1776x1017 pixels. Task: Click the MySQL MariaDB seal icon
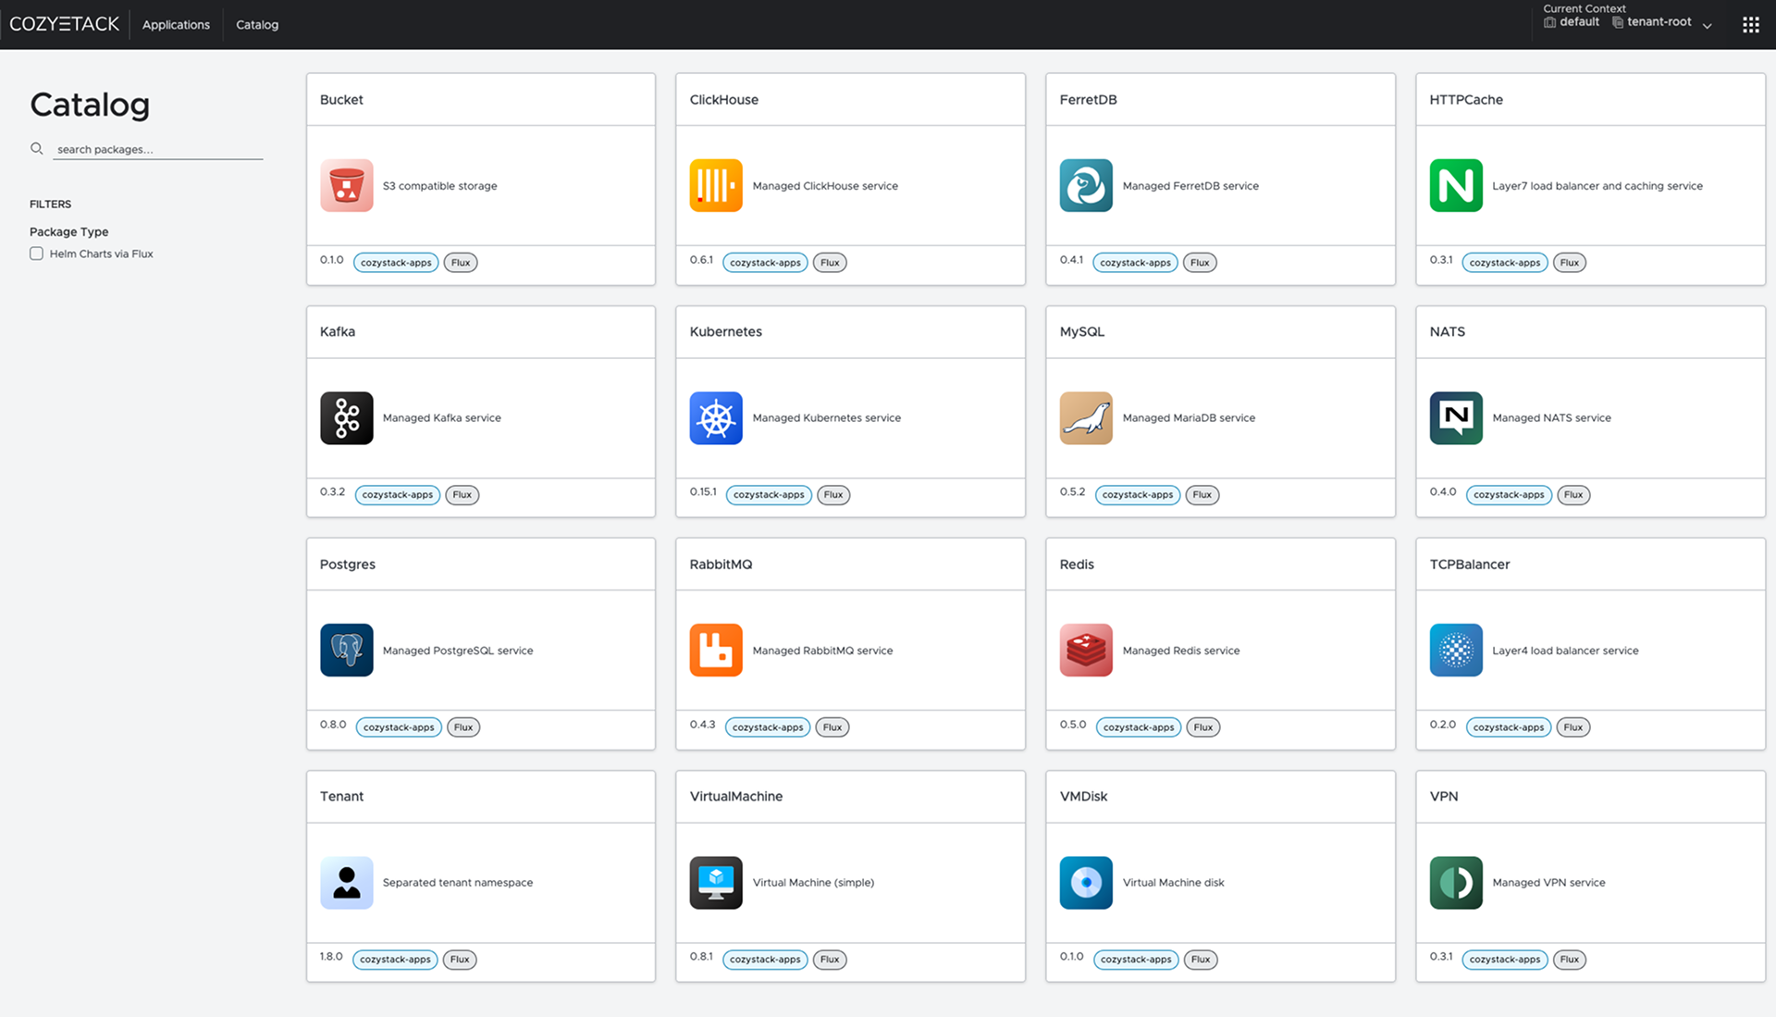pos(1086,418)
